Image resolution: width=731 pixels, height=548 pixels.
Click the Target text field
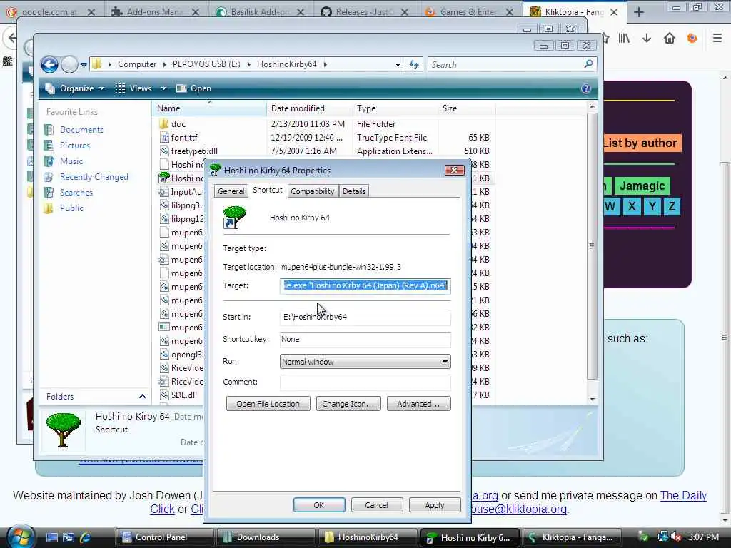[x=365, y=285]
